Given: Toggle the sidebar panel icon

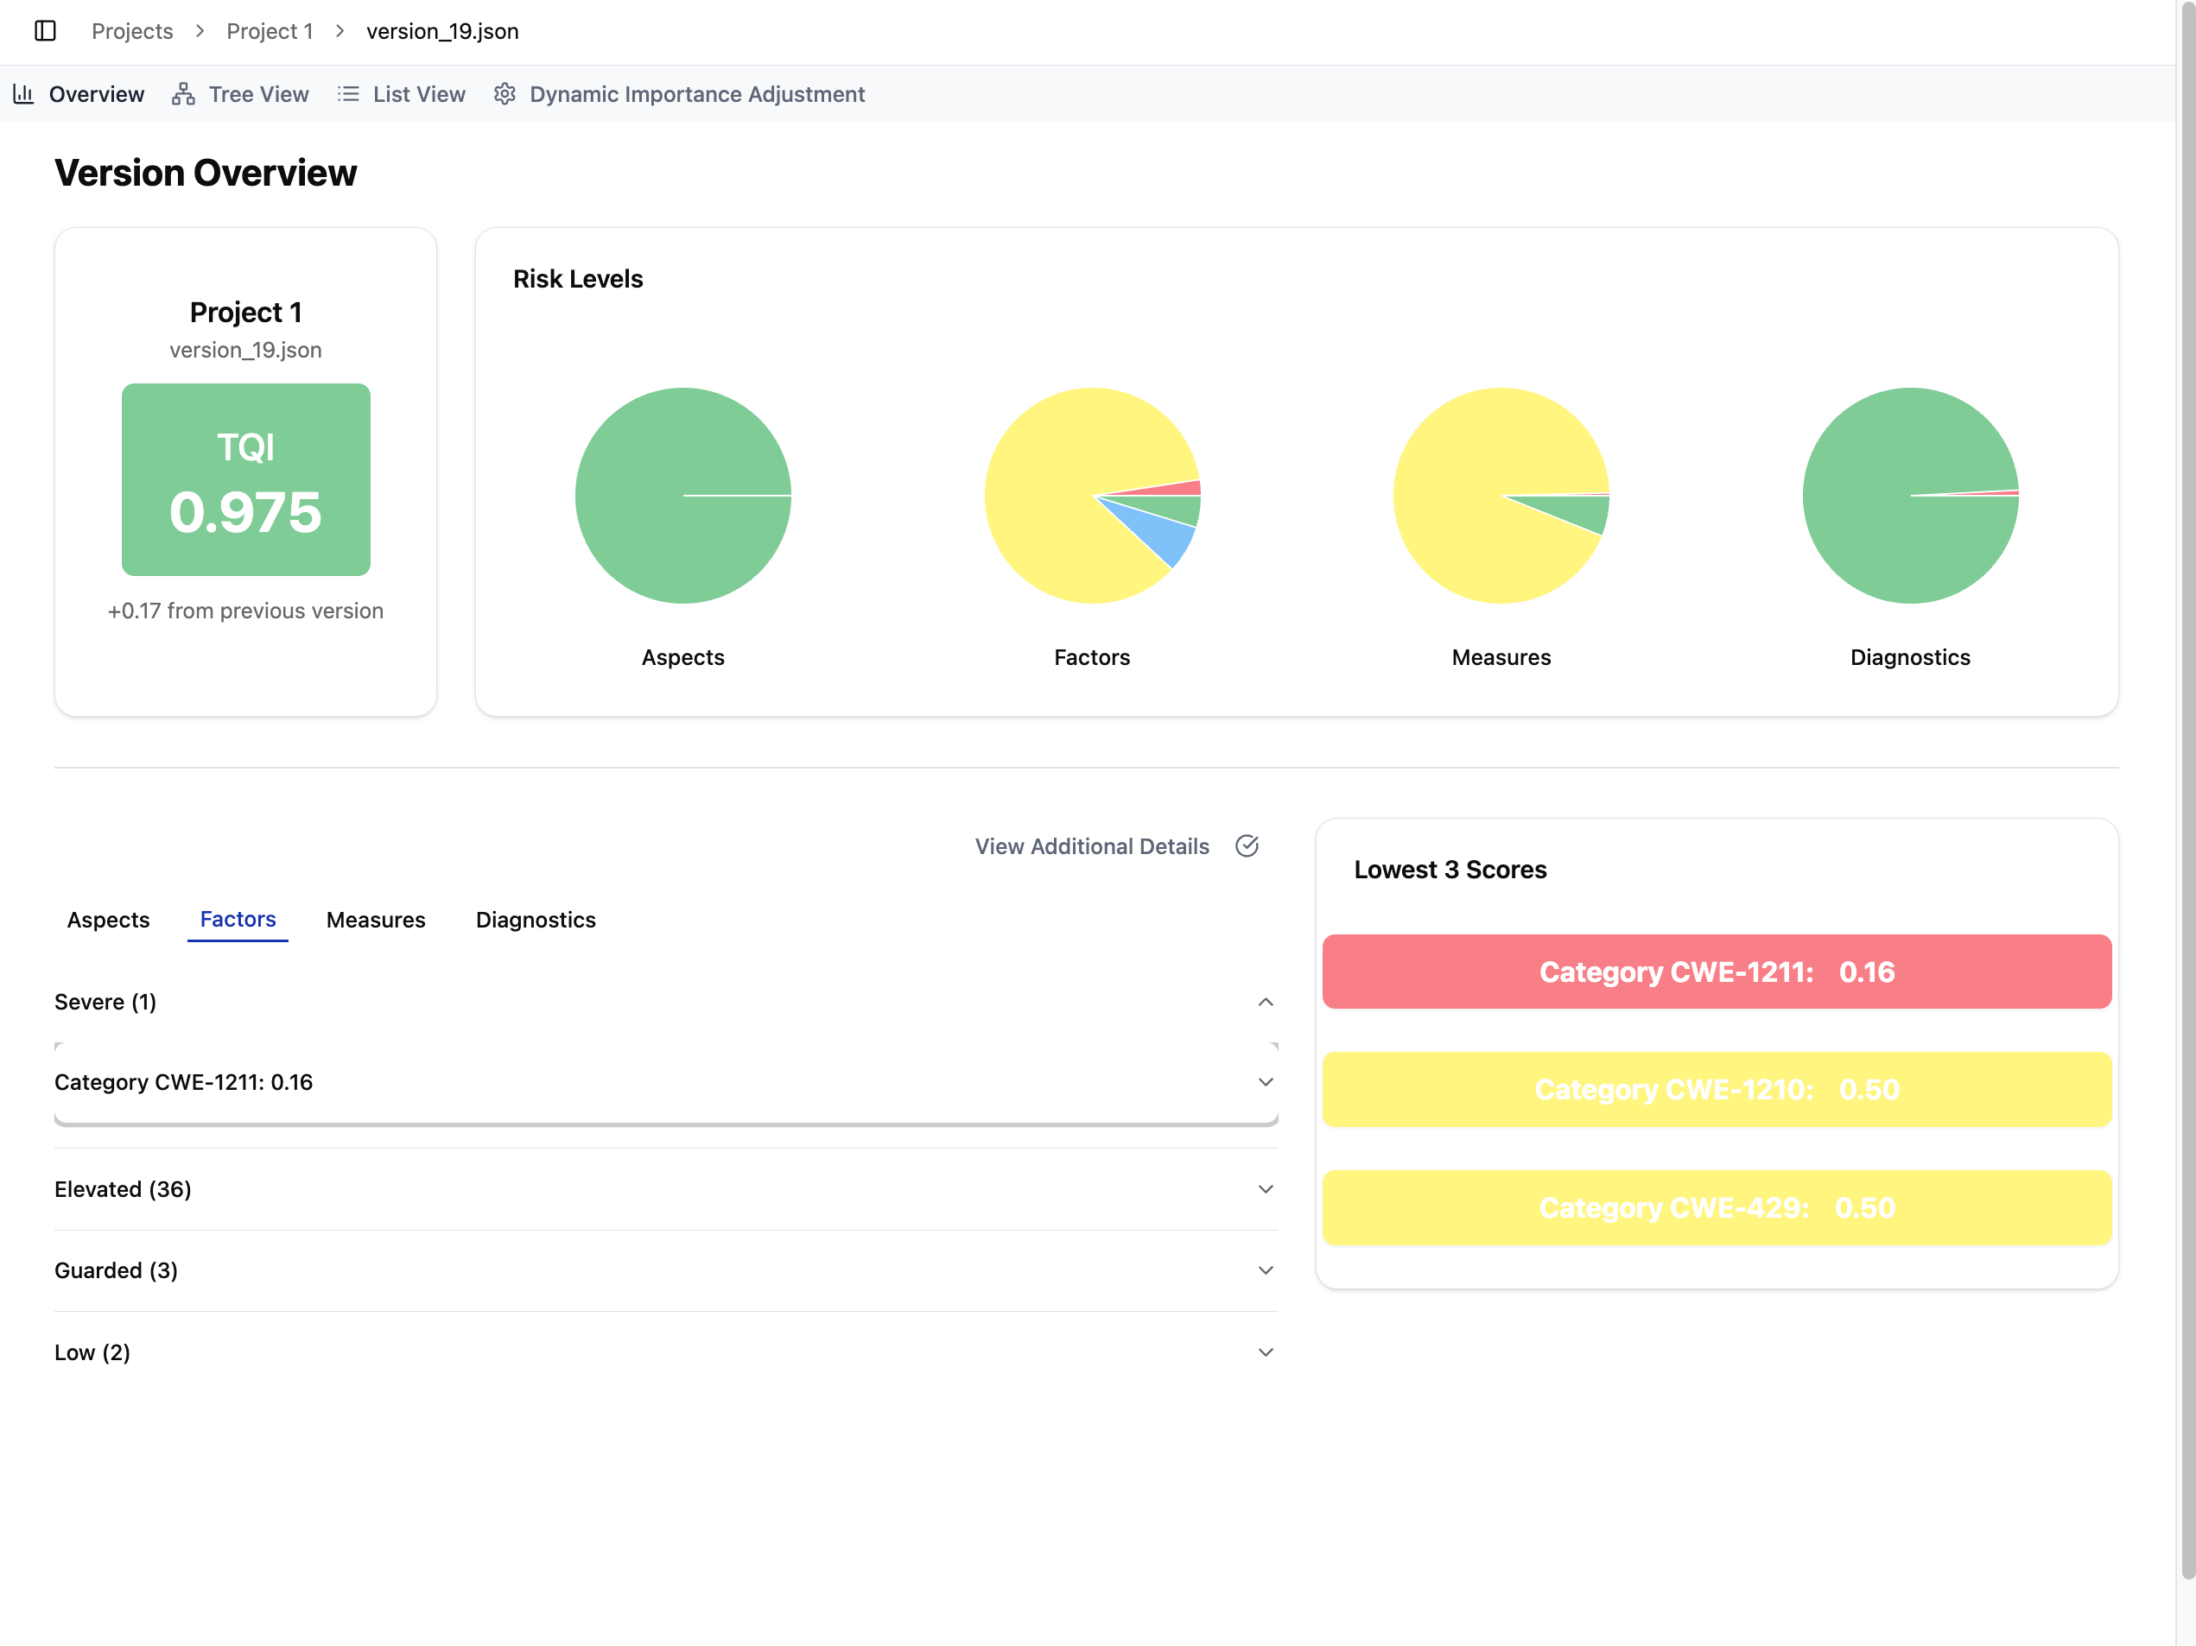Looking at the screenshot, I should [45, 31].
